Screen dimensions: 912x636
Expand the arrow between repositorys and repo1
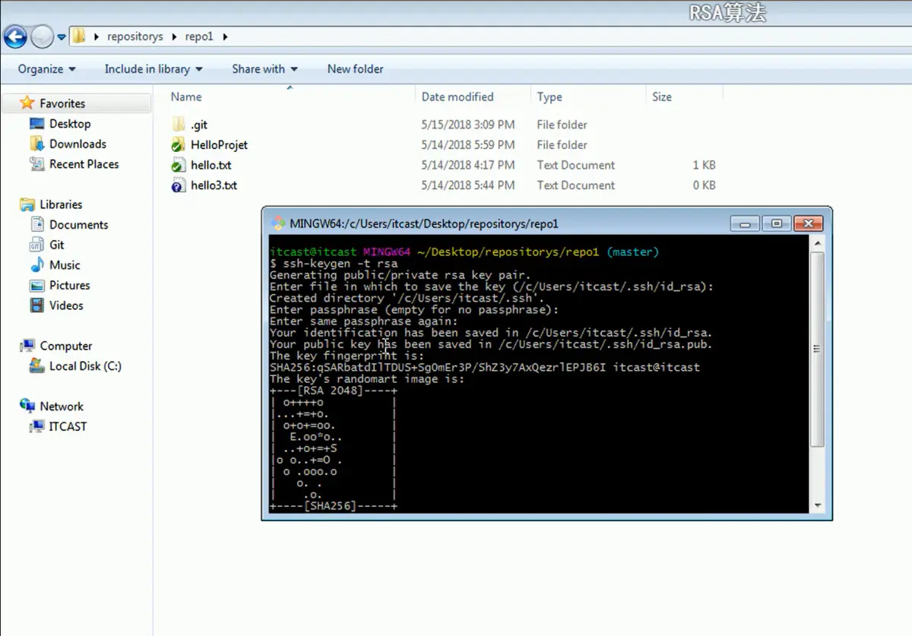[x=174, y=36]
